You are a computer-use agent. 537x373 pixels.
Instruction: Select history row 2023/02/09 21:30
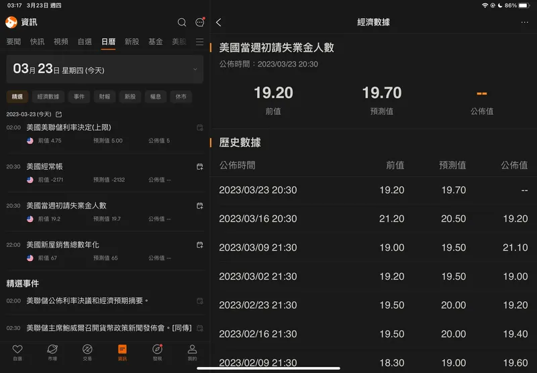pyautogui.click(x=373, y=363)
